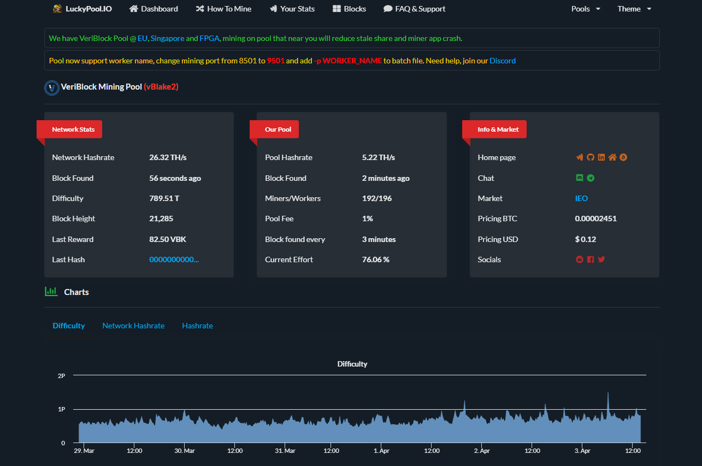The height and width of the screenshot is (466, 702).
Task: Click the 1. Apr label on chart x-axis
Action: click(x=381, y=451)
